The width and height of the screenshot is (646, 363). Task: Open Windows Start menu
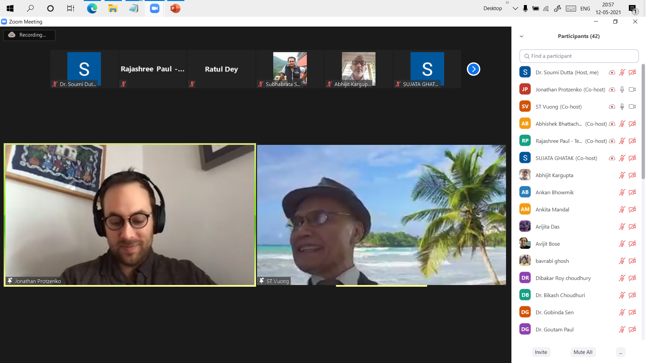[x=10, y=8]
